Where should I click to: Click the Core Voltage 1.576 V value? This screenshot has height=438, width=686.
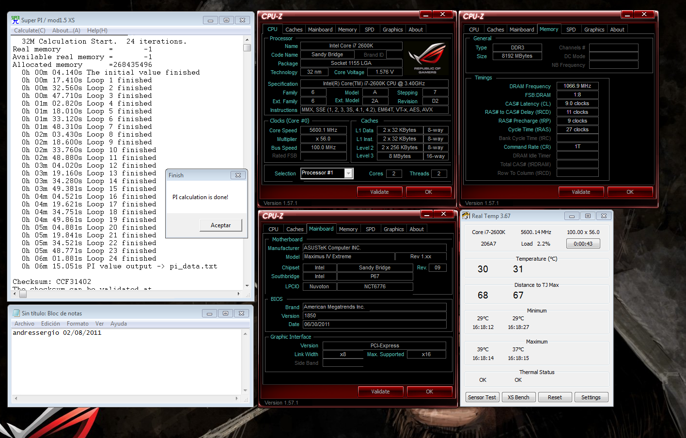point(385,72)
